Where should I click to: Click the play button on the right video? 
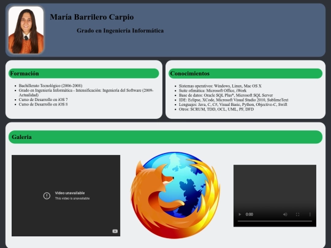[240, 214]
